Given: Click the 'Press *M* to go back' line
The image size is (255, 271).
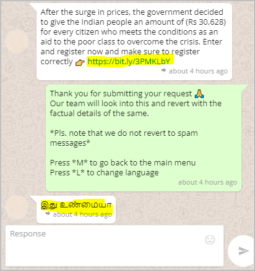Looking at the screenshot, I should (123, 162).
